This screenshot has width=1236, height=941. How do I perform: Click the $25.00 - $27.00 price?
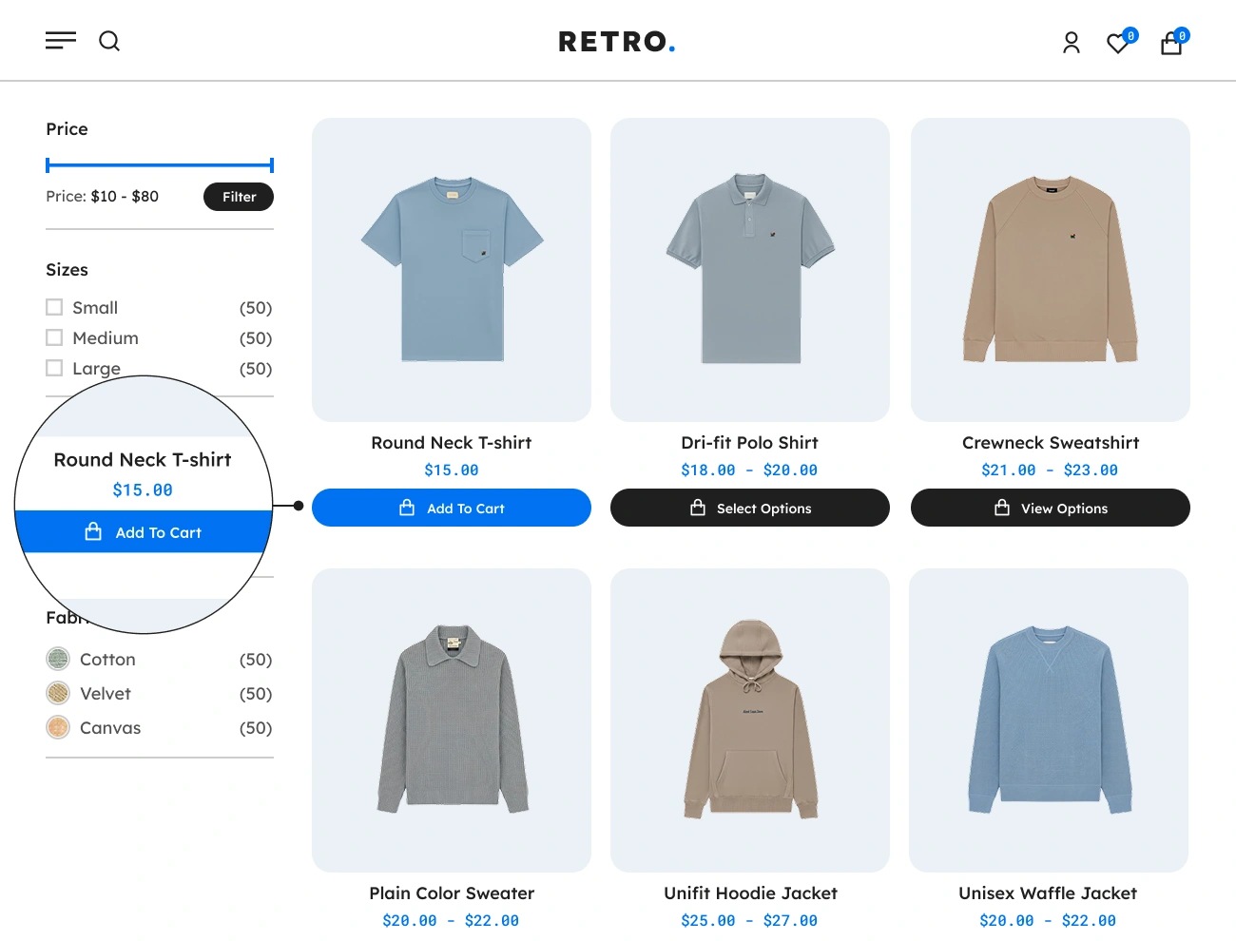tap(749, 921)
